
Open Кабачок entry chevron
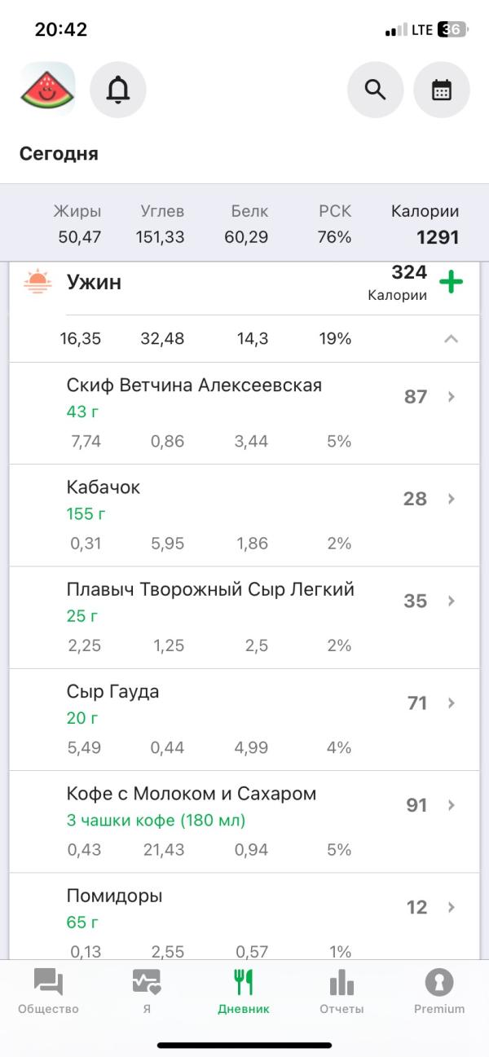[452, 499]
